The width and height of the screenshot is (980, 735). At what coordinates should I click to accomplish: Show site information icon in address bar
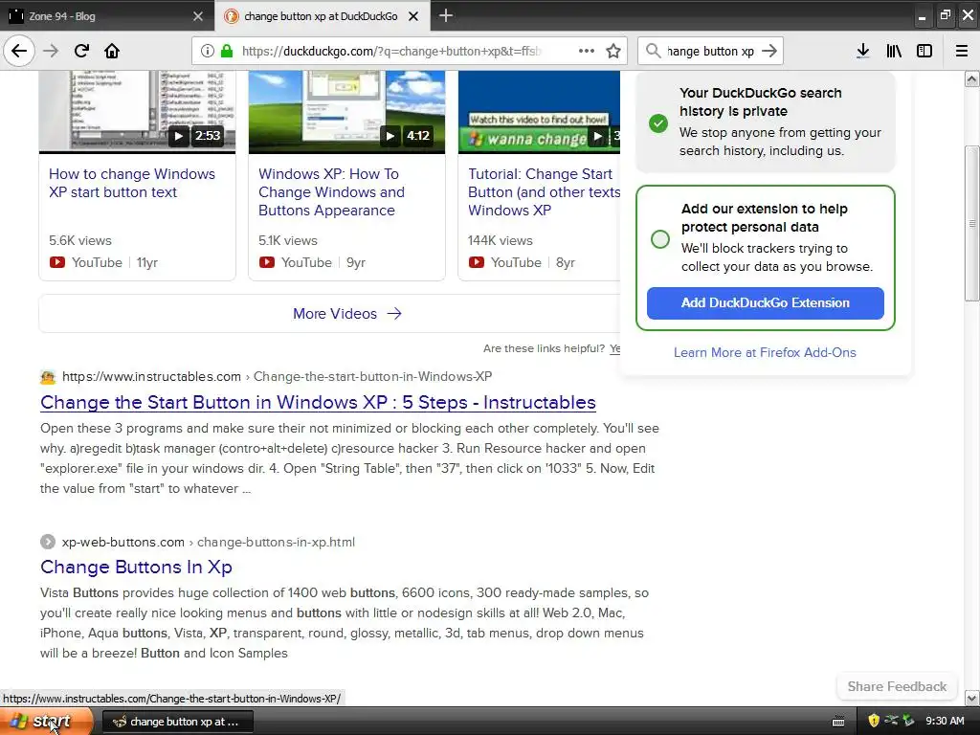click(207, 51)
